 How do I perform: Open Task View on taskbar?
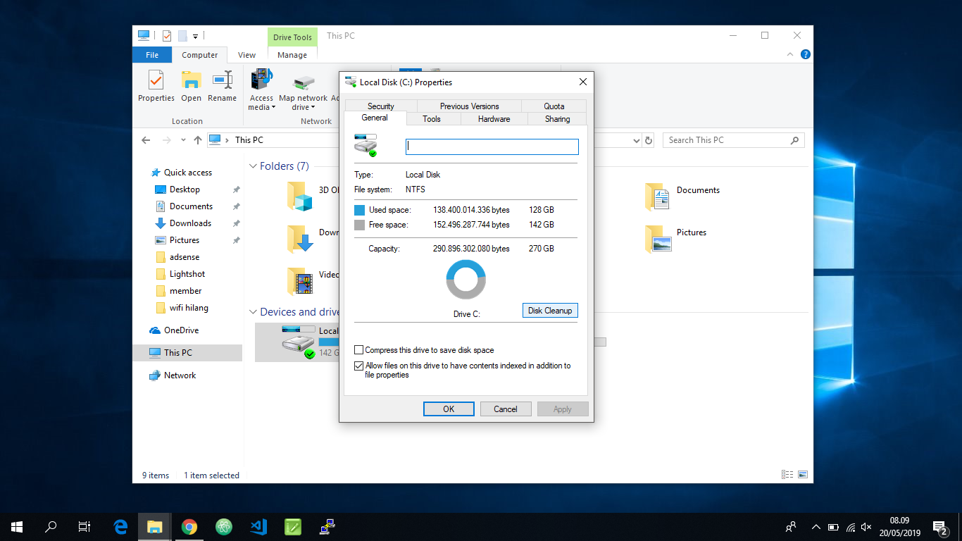tap(85, 527)
